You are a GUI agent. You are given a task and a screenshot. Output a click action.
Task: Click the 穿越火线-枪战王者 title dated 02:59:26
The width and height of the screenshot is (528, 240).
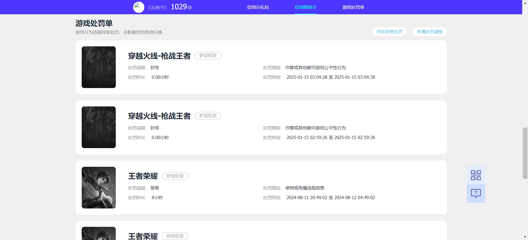pos(159,116)
